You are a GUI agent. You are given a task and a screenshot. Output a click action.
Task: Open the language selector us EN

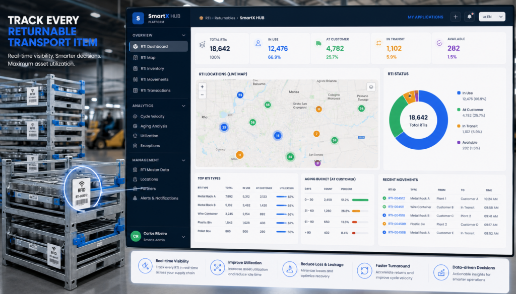point(492,17)
